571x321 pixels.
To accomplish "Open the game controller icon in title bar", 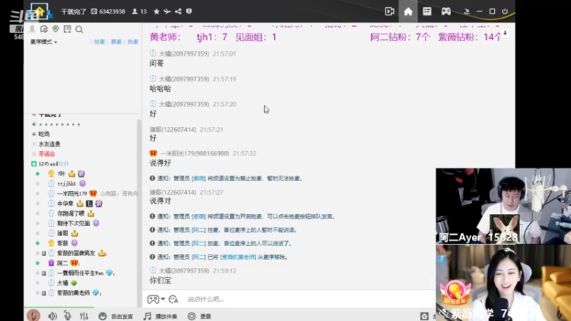I will coord(445,11).
